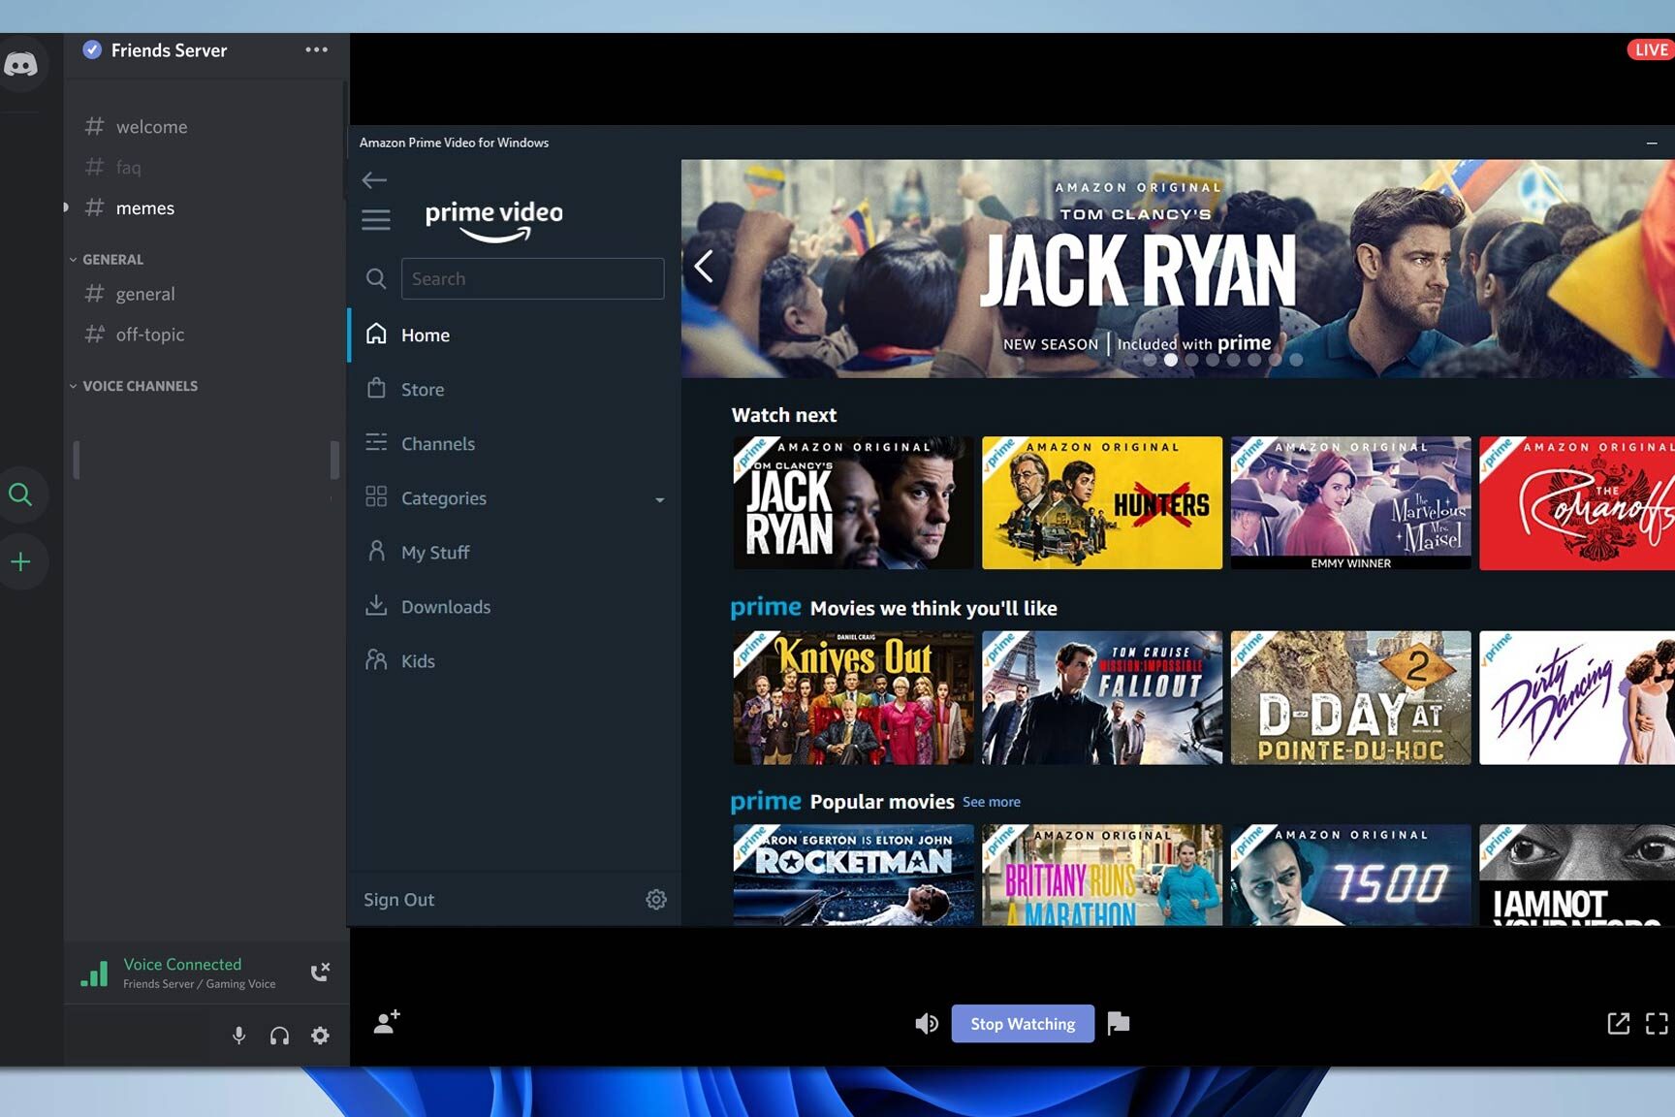Viewport: 1675px width, 1117px height.
Task: Click the Prime Video search magnifier
Action: click(376, 278)
